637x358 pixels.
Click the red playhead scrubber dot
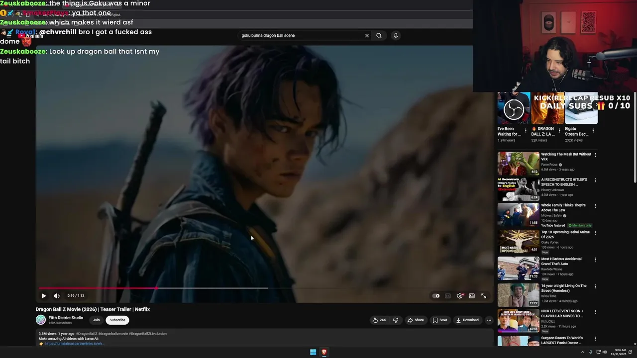point(156,288)
